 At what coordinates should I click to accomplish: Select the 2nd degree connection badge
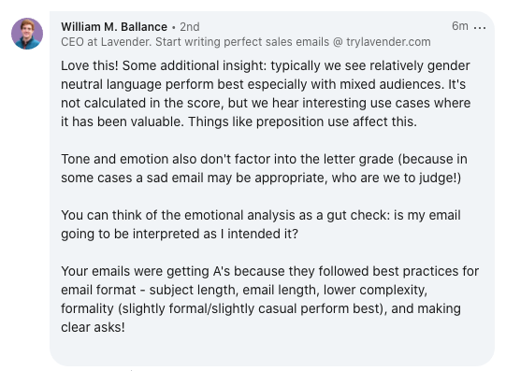[x=190, y=27]
